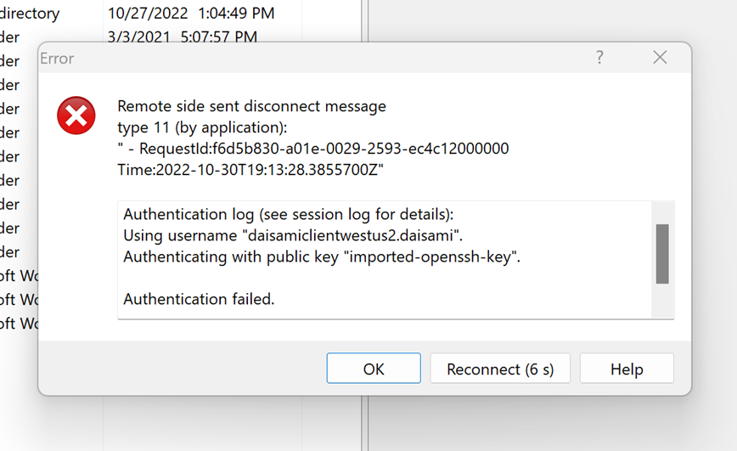Click the "Using username" log line

(292, 235)
